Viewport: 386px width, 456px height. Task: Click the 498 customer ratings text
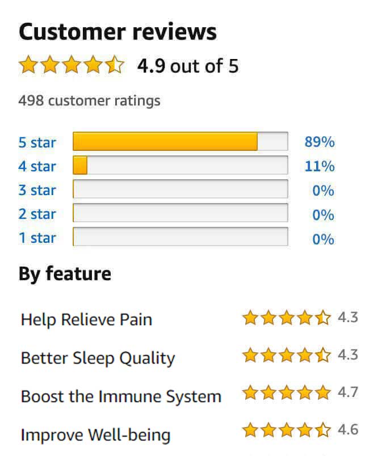coord(90,101)
